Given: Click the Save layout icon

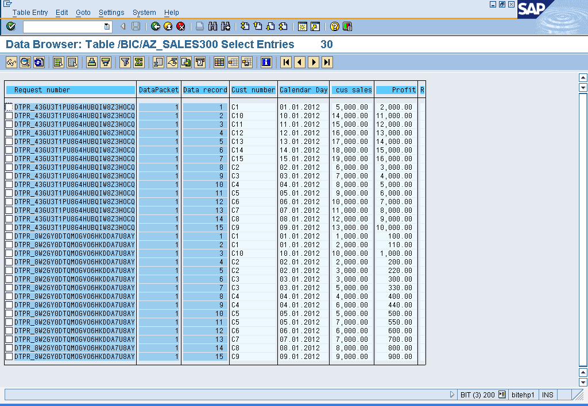Looking at the screenshot, I should 247,62.
